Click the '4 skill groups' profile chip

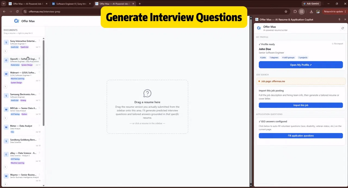288,57
